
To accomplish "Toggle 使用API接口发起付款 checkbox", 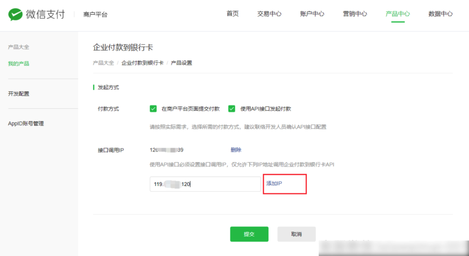I will coord(232,109).
